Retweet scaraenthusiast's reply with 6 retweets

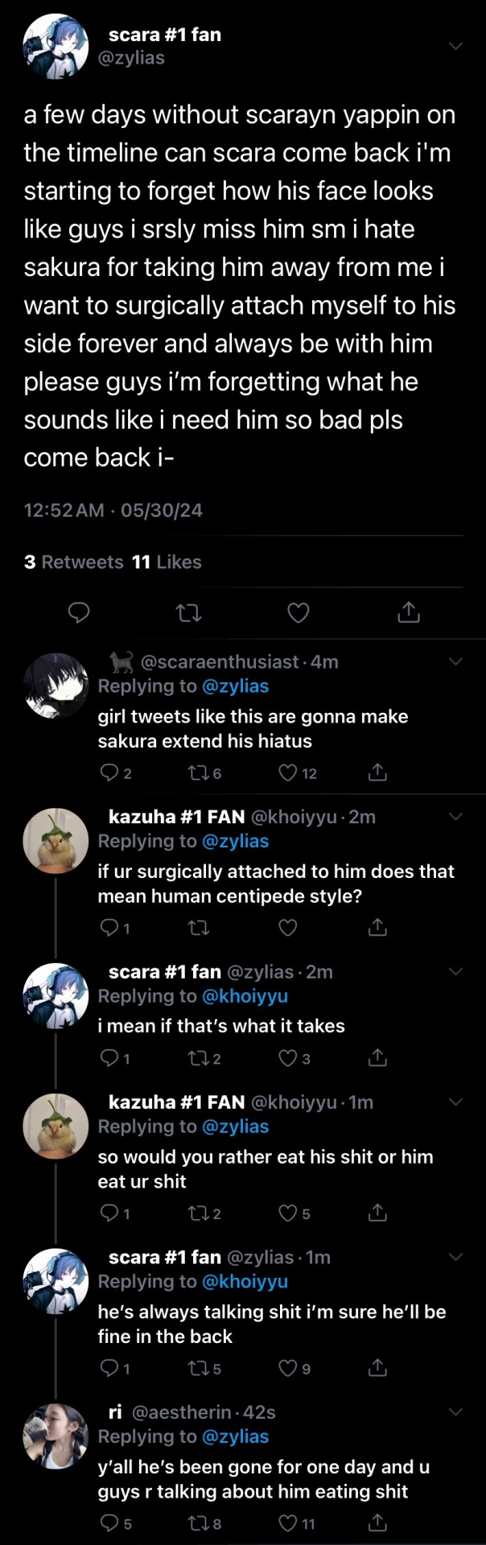pos(197,773)
